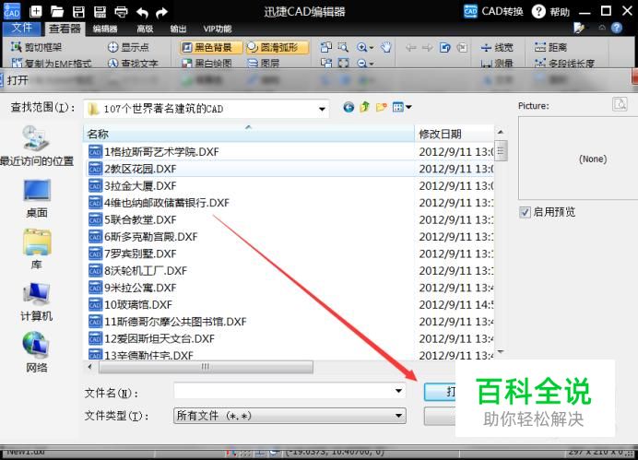The width and height of the screenshot is (638, 460).
Task: Select file 4维也纳邮政储蓄银行.DXF
Action: click(167, 203)
